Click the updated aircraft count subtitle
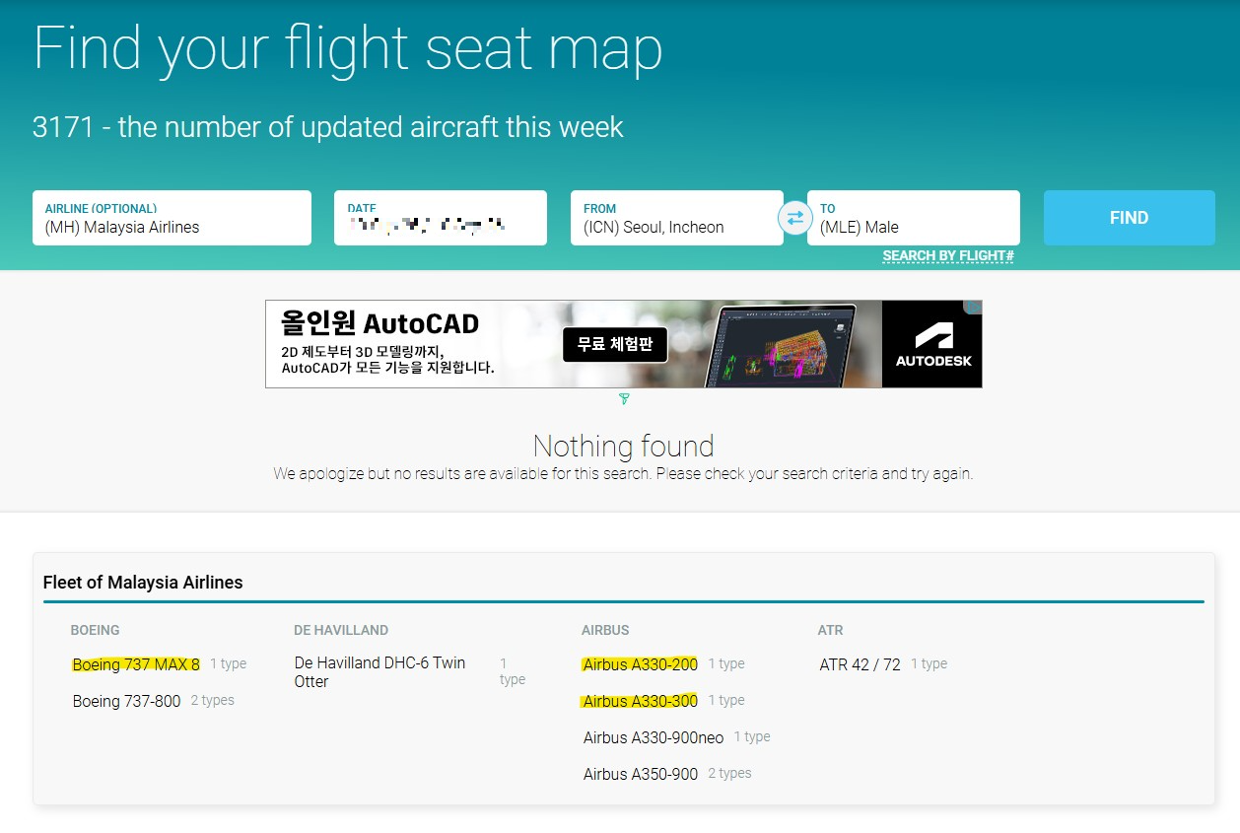The image size is (1240, 833). (328, 127)
